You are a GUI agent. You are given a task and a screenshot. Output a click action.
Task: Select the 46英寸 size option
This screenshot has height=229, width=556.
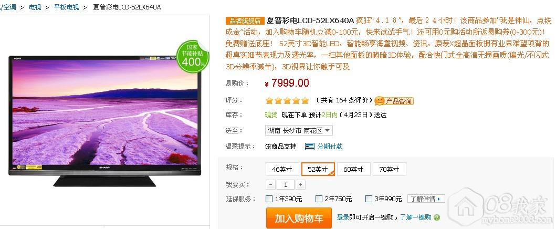(x=282, y=170)
